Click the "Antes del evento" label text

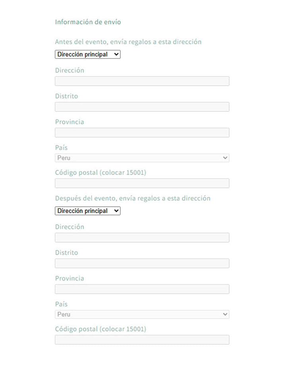coord(128,42)
